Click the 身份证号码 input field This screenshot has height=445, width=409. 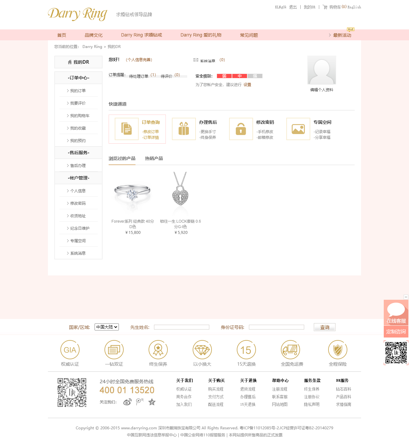tap(276, 327)
